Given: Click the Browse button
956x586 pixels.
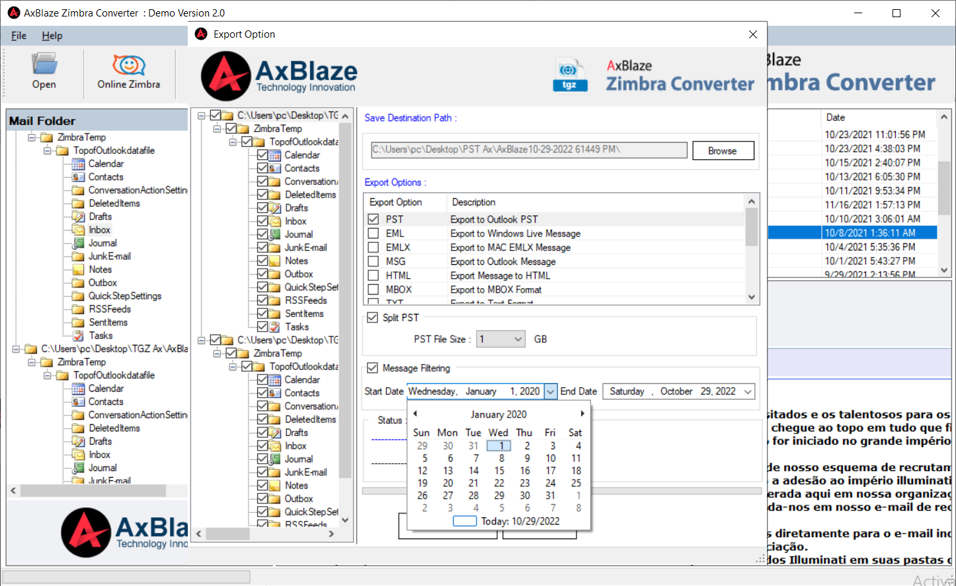Looking at the screenshot, I should click(x=723, y=151).
